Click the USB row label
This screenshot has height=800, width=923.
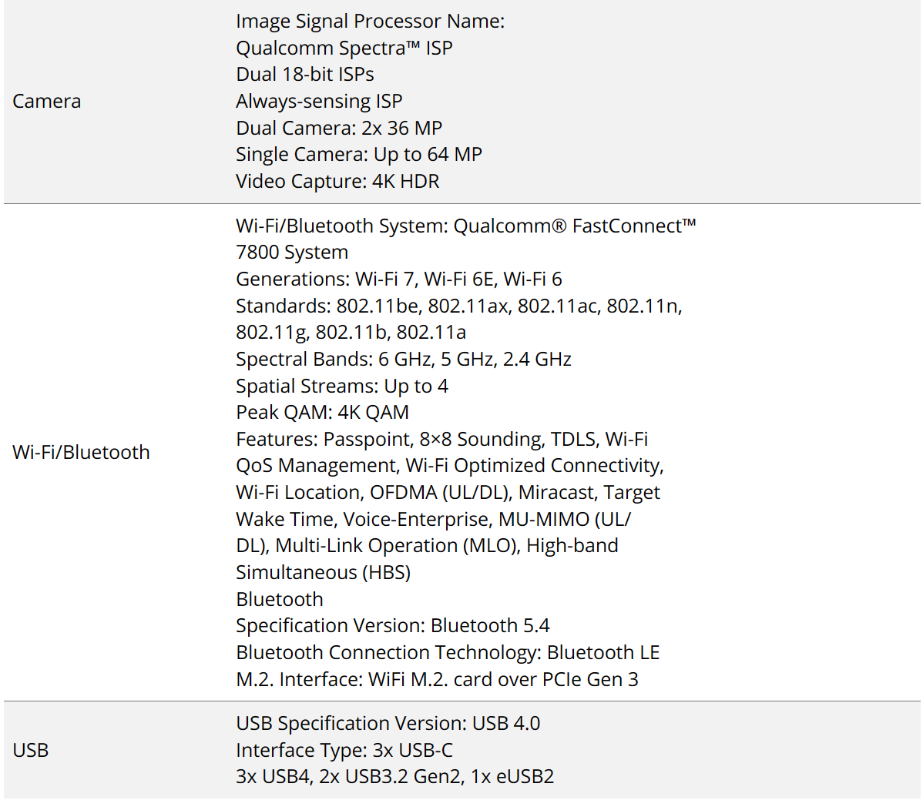point(31,750)
